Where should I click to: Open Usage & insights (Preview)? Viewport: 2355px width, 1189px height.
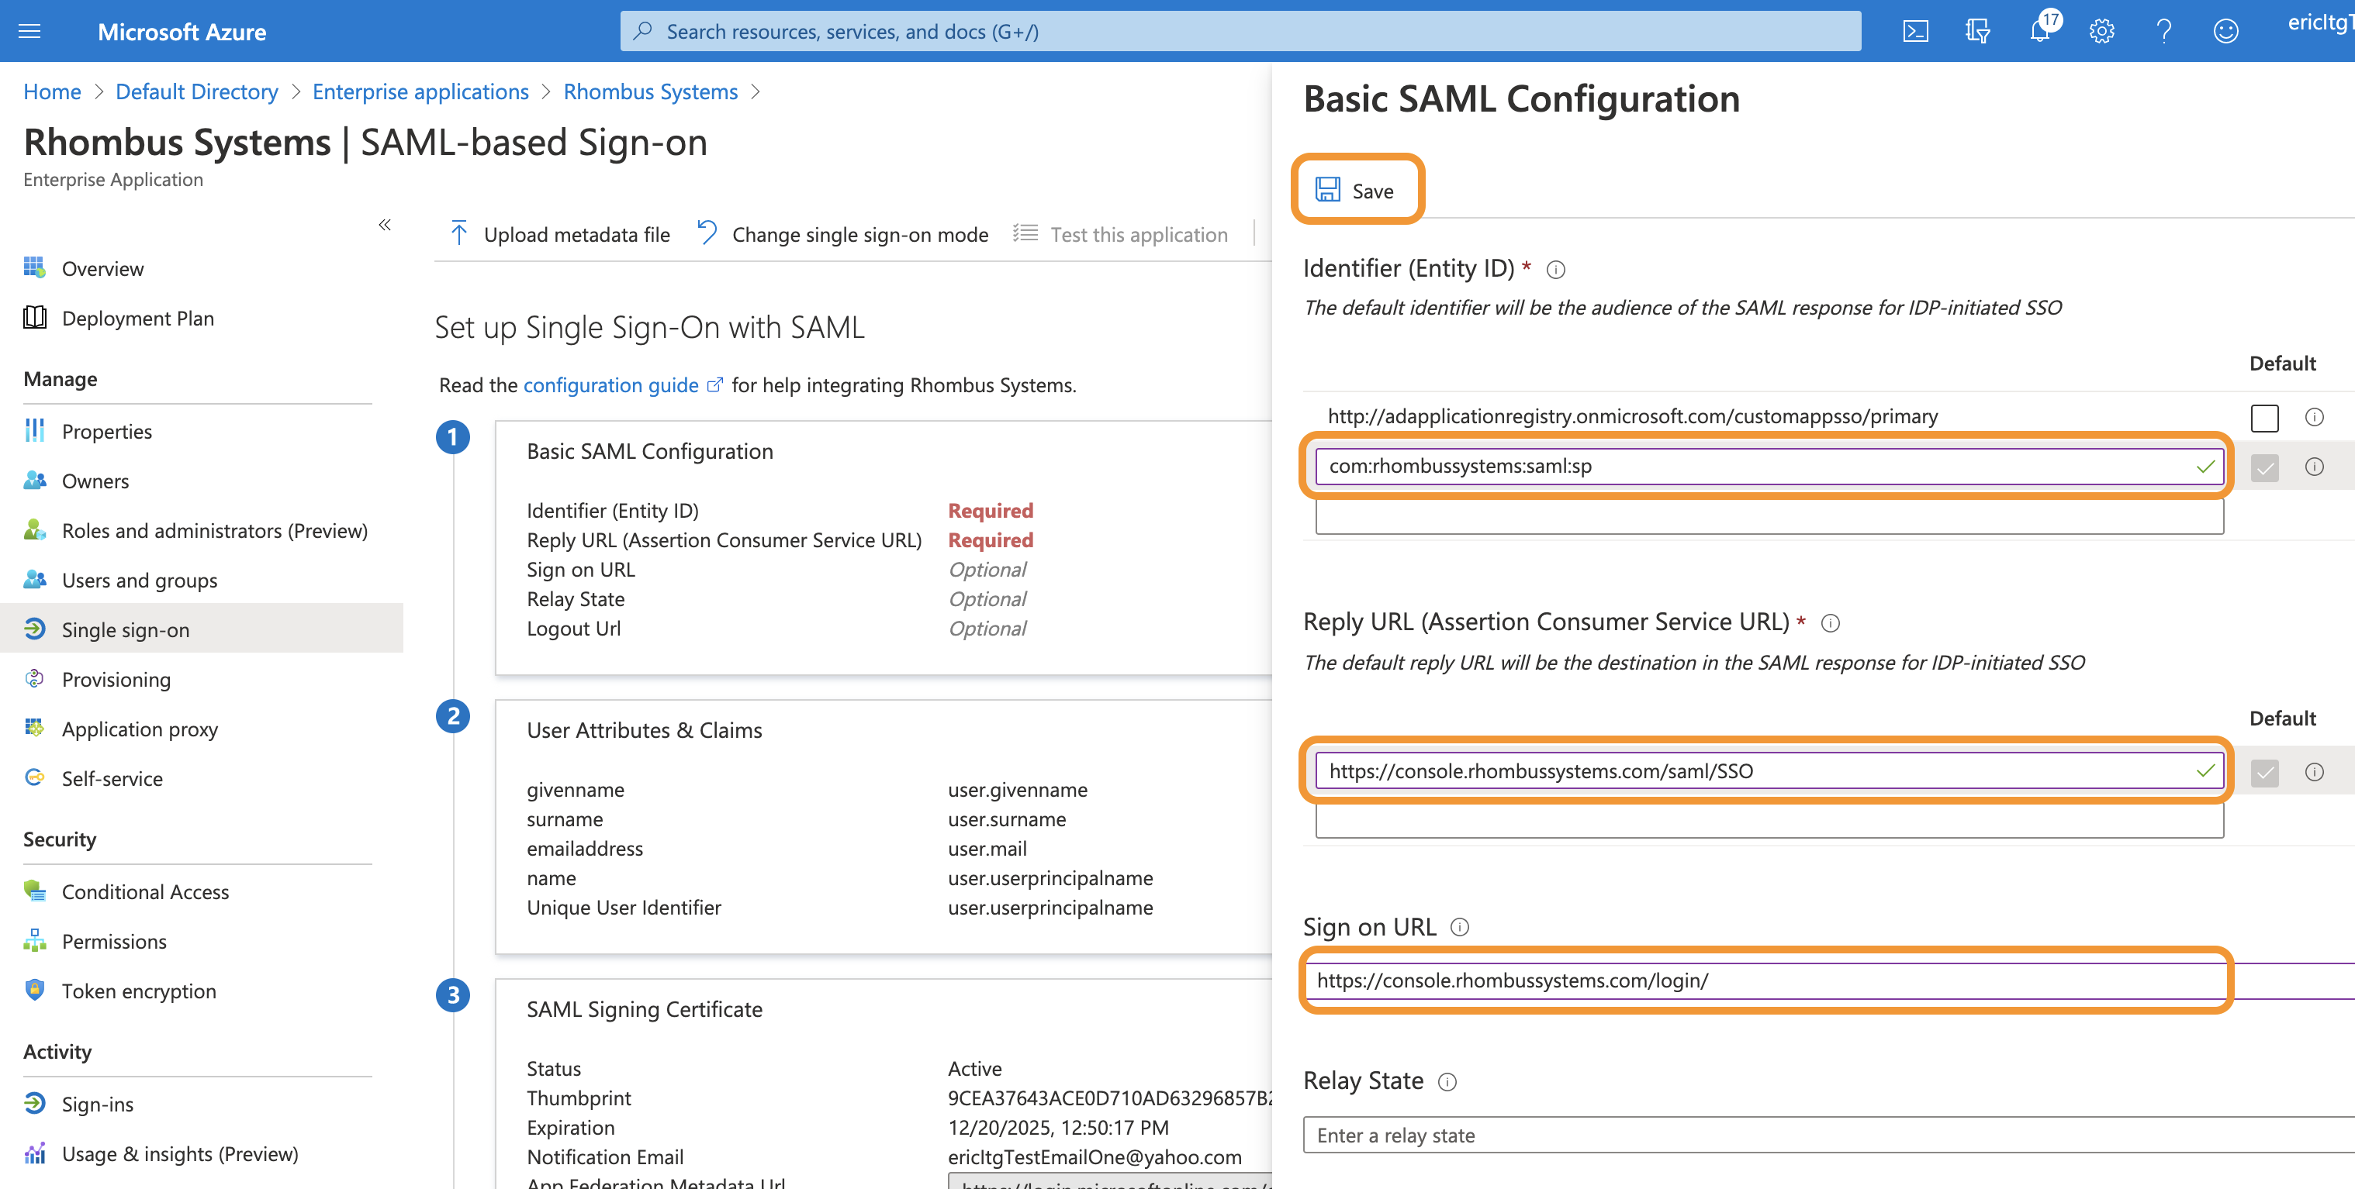coord(179,1153)
